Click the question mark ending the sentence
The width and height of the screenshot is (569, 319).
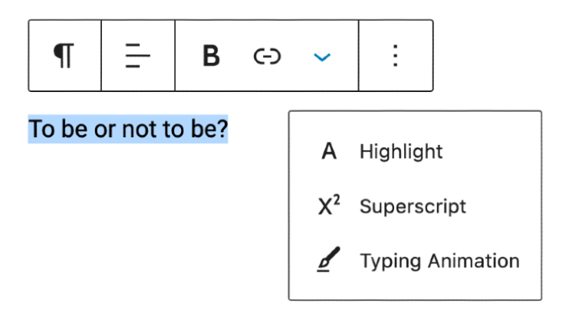pos(222,130)
